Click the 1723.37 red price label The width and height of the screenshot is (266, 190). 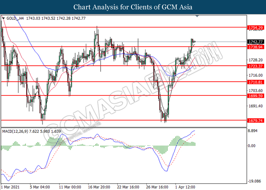pos(255,66)
